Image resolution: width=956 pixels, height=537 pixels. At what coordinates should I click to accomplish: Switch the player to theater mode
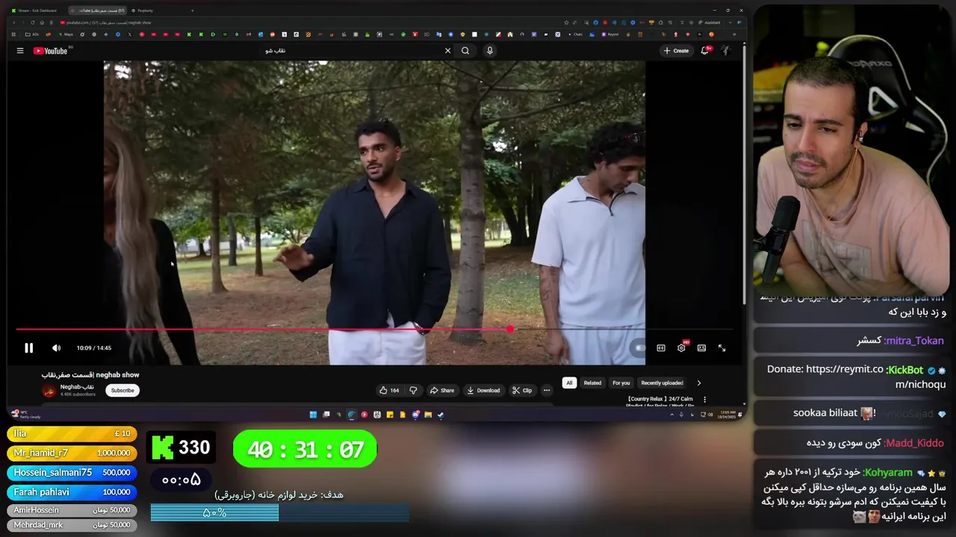point(701,348)
